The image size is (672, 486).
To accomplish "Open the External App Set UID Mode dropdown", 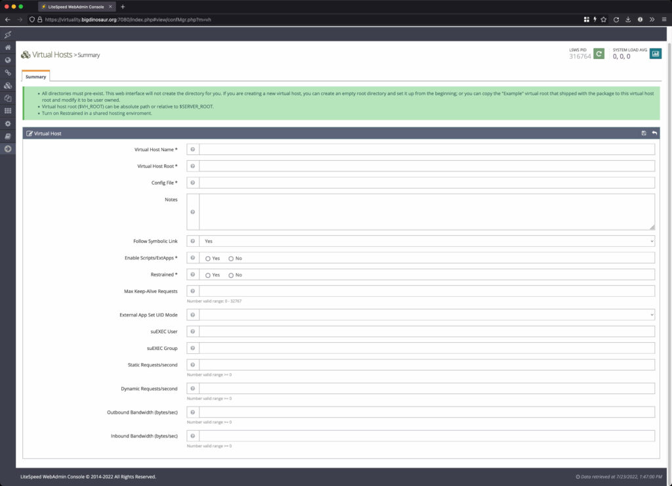I will [x=427, y=315].
